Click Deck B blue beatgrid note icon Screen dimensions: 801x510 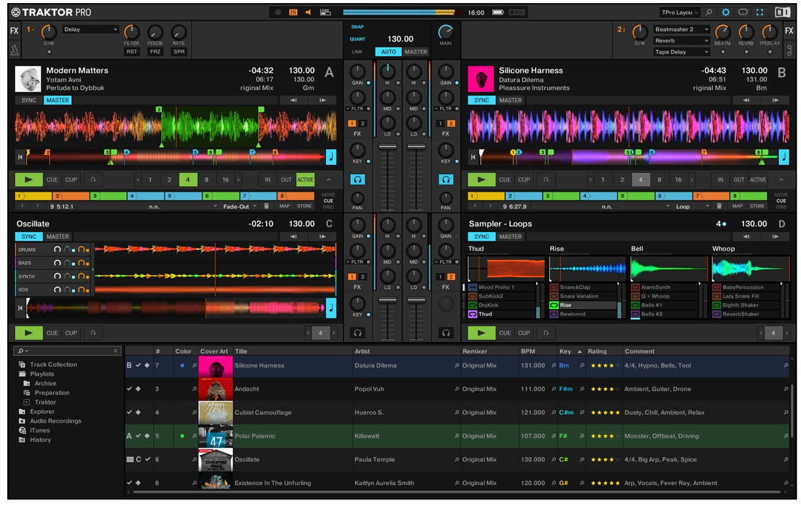[x=784, y=157]
